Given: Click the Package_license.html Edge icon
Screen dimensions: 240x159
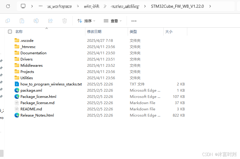Looking at the screenshot, I should pos(17,96).
